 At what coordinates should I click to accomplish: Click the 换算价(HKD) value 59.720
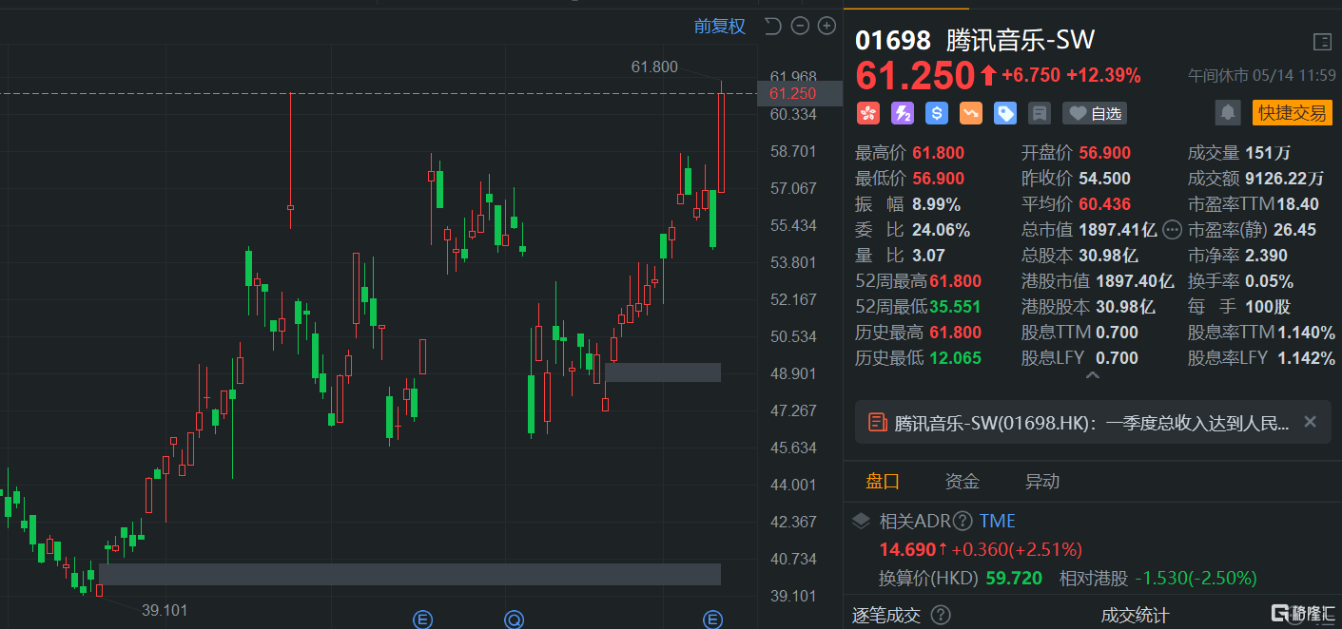click(x=1013, y=578)
